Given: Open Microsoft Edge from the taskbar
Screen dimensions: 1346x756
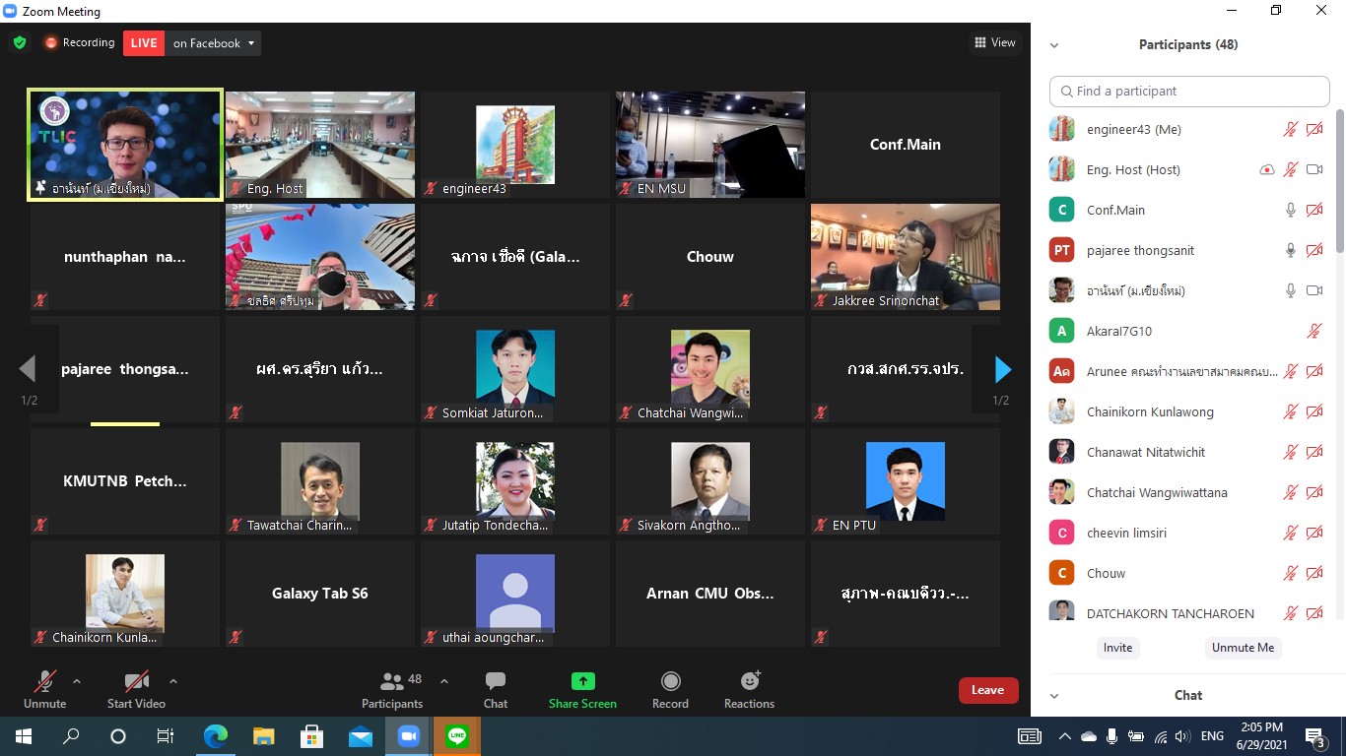Looking at the screenshot, I should (216, 736).
